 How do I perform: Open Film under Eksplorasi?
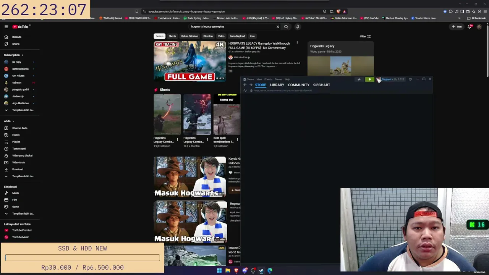pos(15,200)
